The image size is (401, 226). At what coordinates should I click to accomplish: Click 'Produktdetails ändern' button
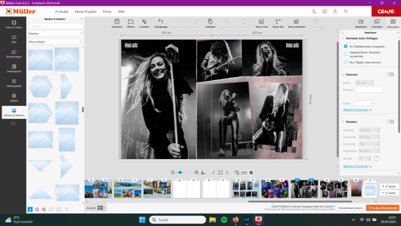pos(350,208)
